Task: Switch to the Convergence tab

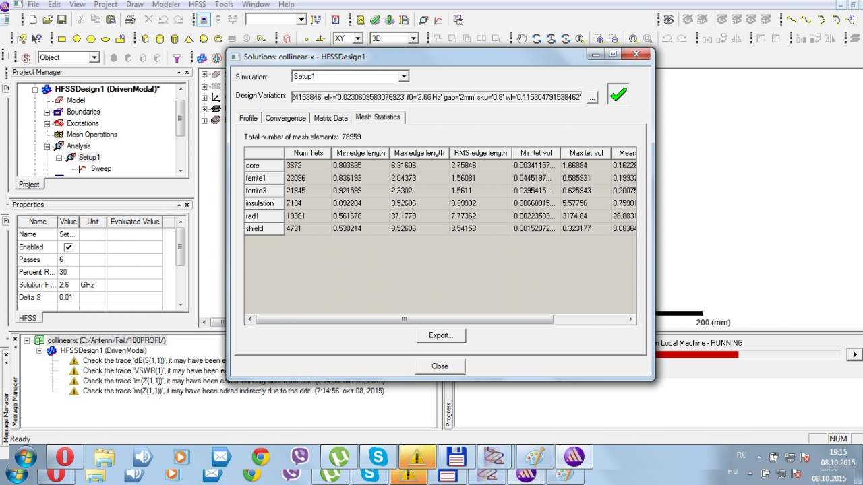Action: click(285, 118)
